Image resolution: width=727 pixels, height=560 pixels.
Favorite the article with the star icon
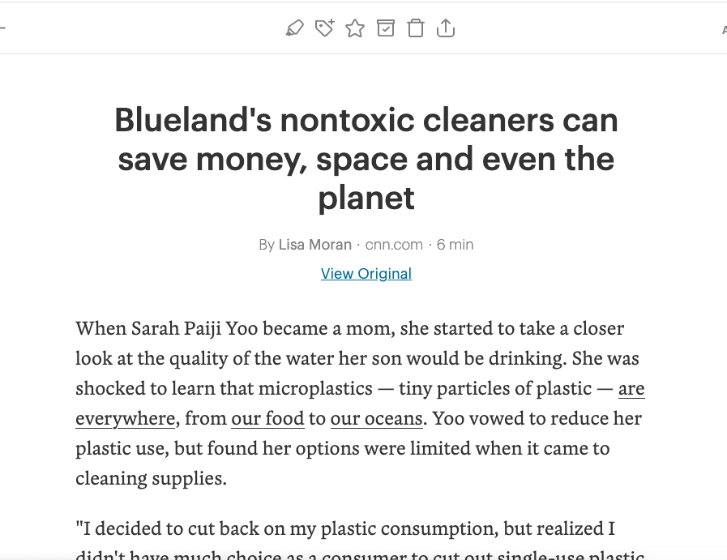click(x=355, y=28)
